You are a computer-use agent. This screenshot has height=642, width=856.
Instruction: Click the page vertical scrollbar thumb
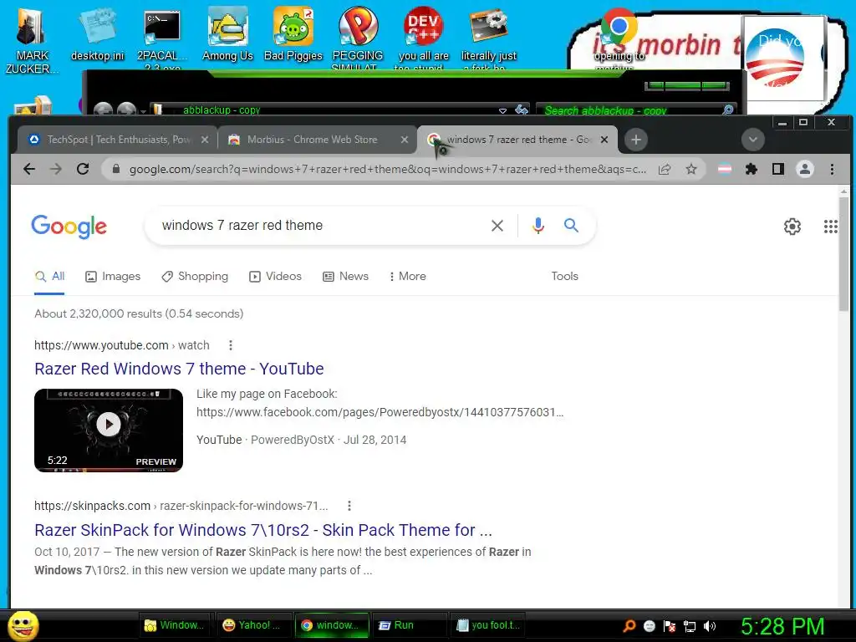tap(844, 255)
